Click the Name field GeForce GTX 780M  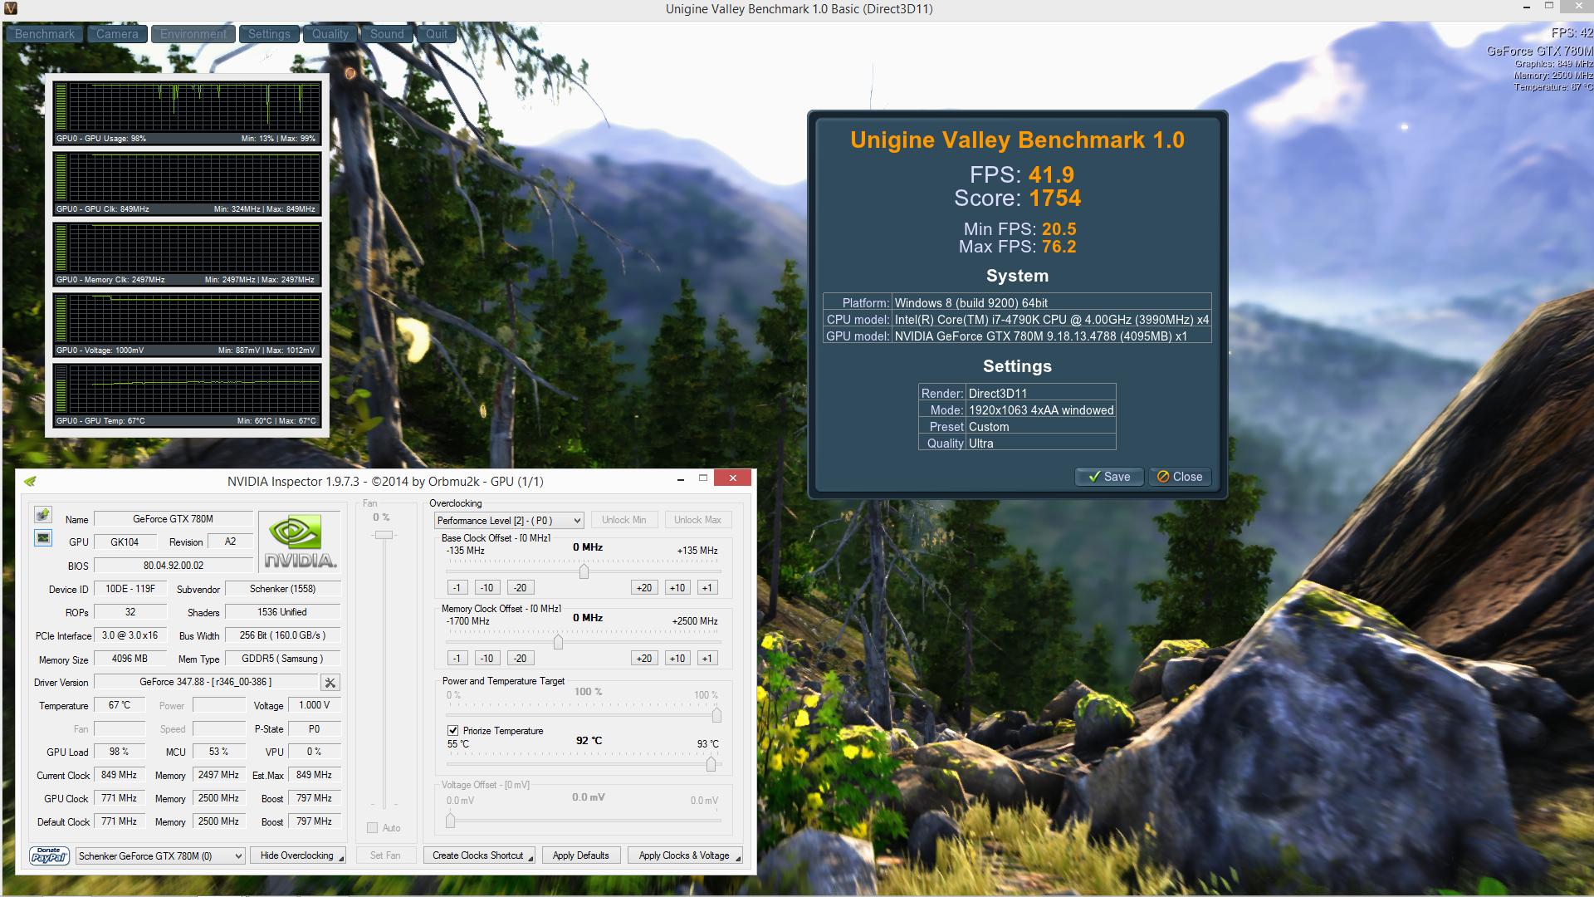pyautogui.click(x=174, y=519)
